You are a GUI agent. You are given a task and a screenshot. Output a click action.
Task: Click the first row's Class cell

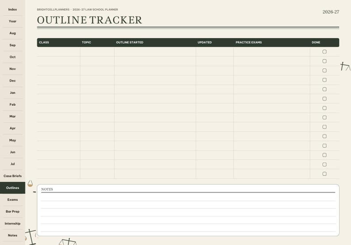58,52
